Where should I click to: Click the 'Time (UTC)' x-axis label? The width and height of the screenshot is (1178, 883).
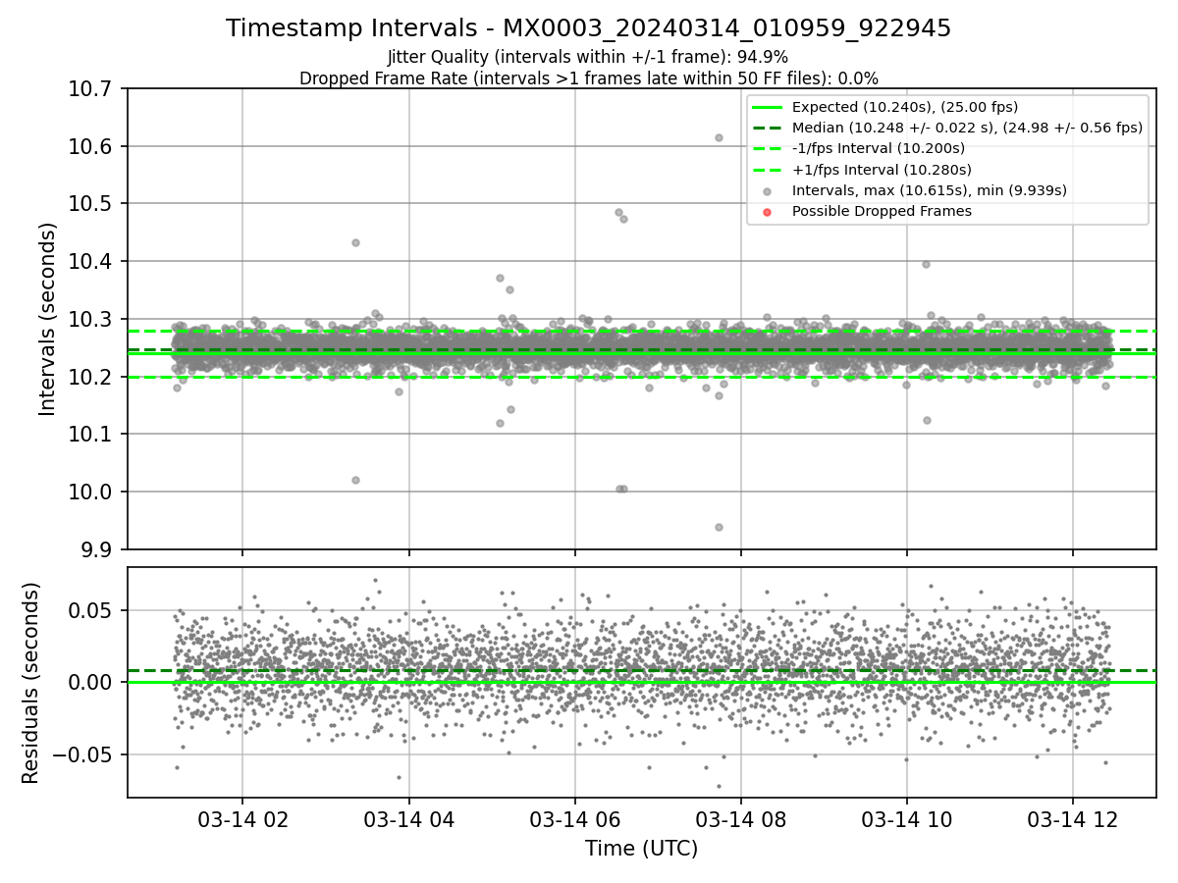[641, 849]
